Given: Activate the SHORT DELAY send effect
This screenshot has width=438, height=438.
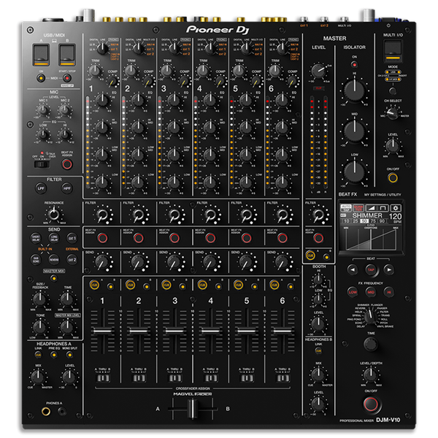Looking at the screenshot, I should tap(36, 238).
